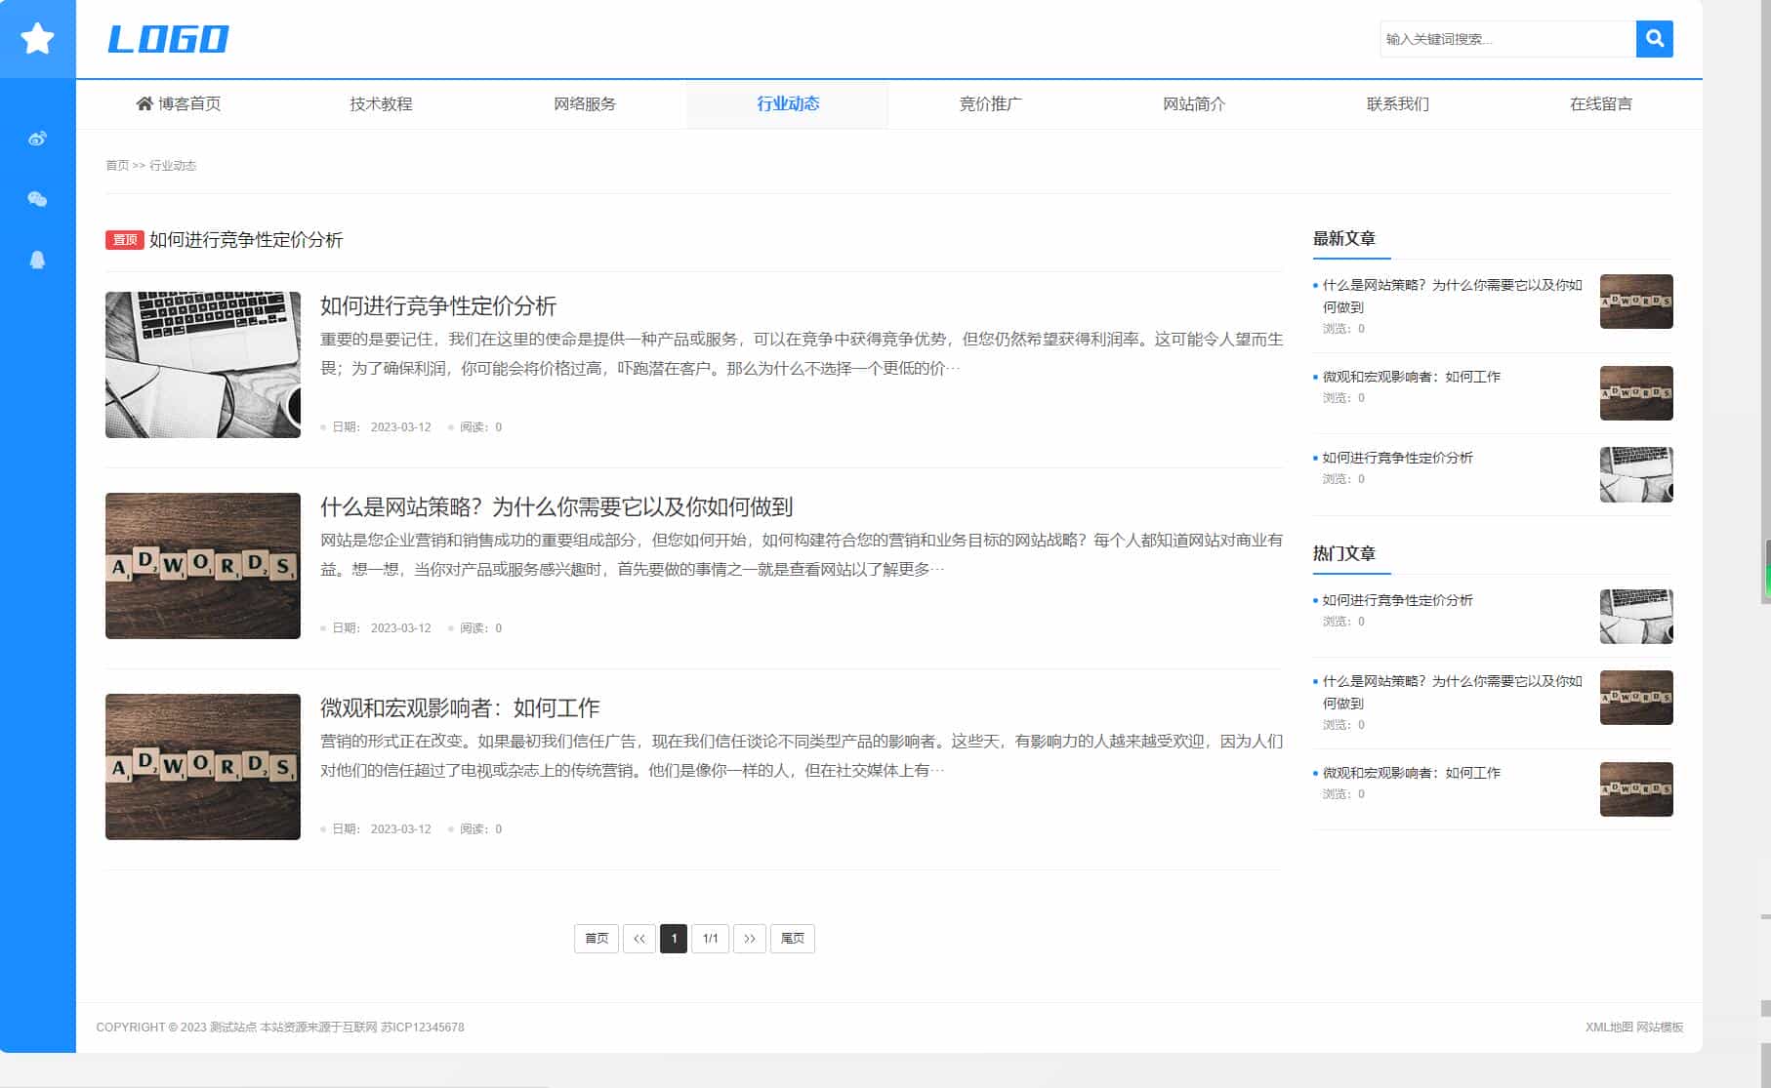Viewport: 1771px width, 1088px height.
Task: Open article 什么是网站策略?为什么你需要它以及你如何做到
Action: coord(556,507)
